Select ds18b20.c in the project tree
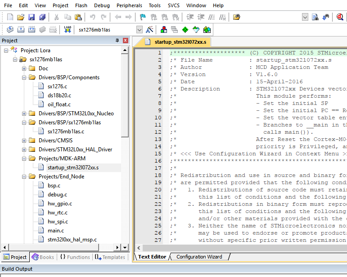The image size is (347, 277). coord(59,95)
